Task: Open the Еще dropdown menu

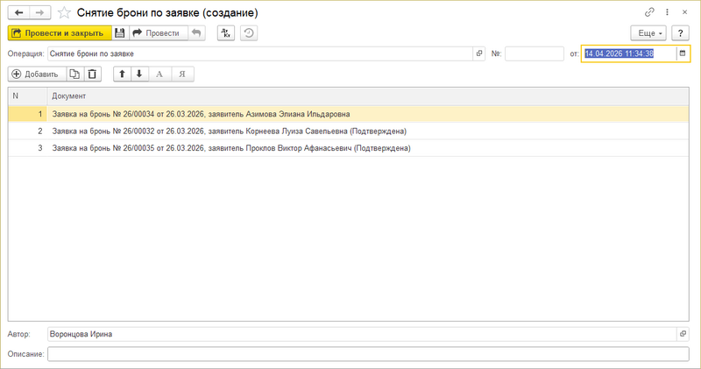Action: pos(648,33)
